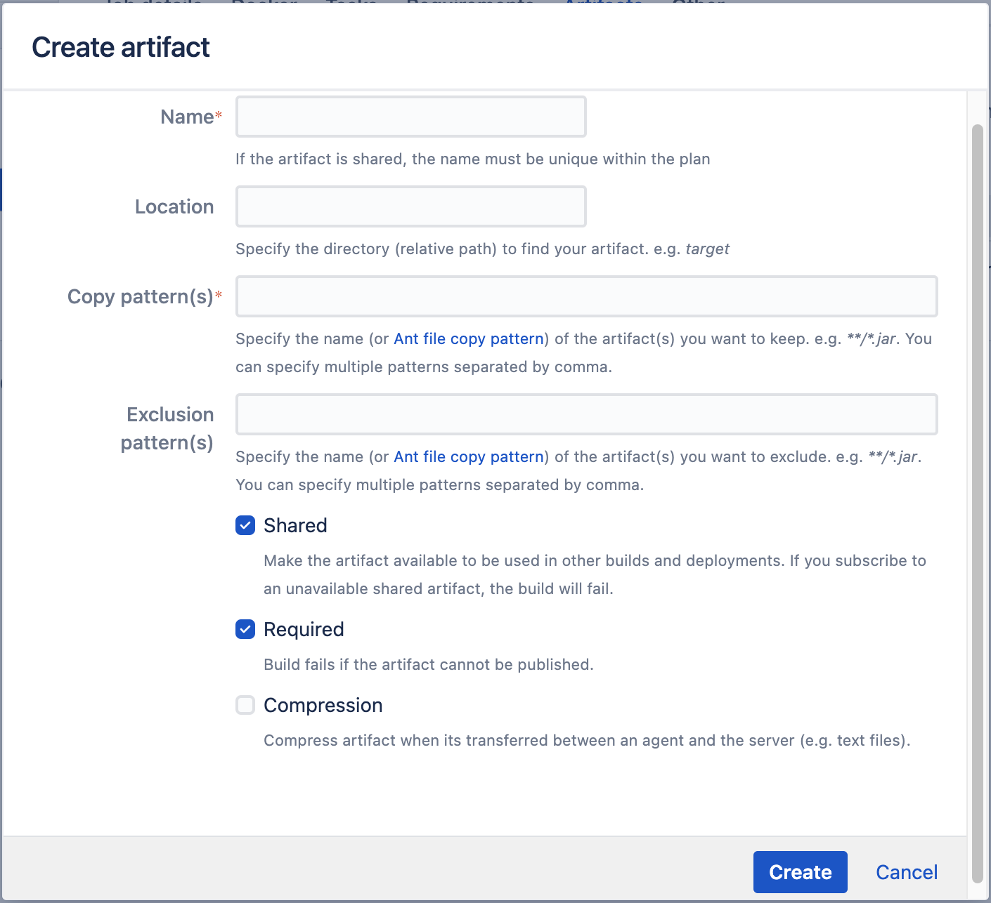Click the Name field label
The height and width of the screenshot is (903, 991).
point(187,117)
